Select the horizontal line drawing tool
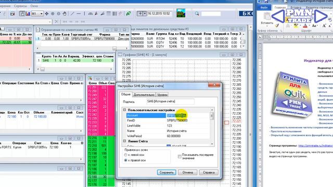 pos(79,14)
